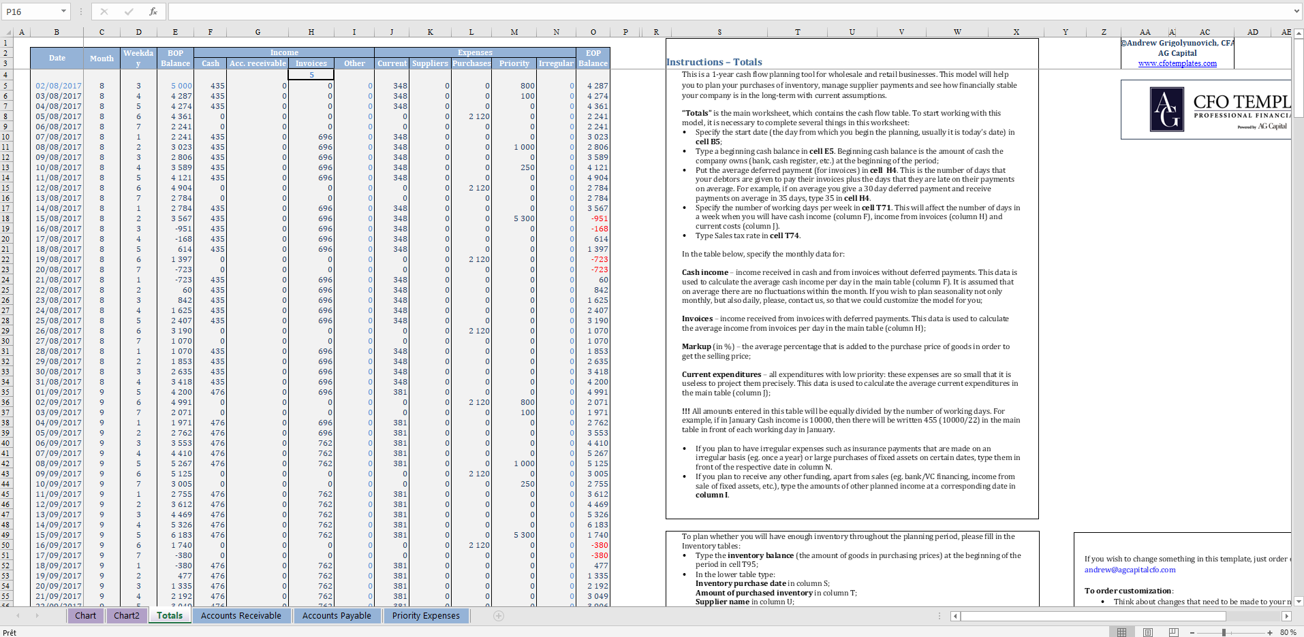
Task: Open zoom dialog via 80 % level
Action: 1288,632
